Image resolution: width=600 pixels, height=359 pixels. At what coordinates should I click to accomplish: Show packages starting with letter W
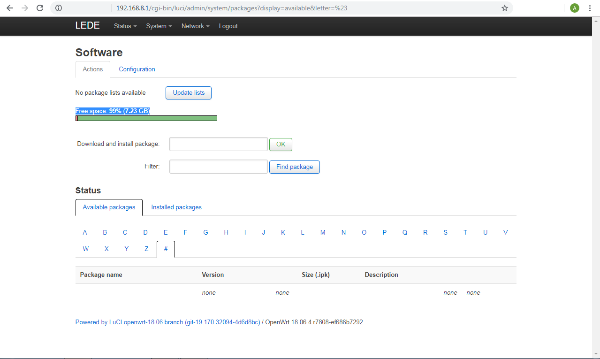pos(86,249)
